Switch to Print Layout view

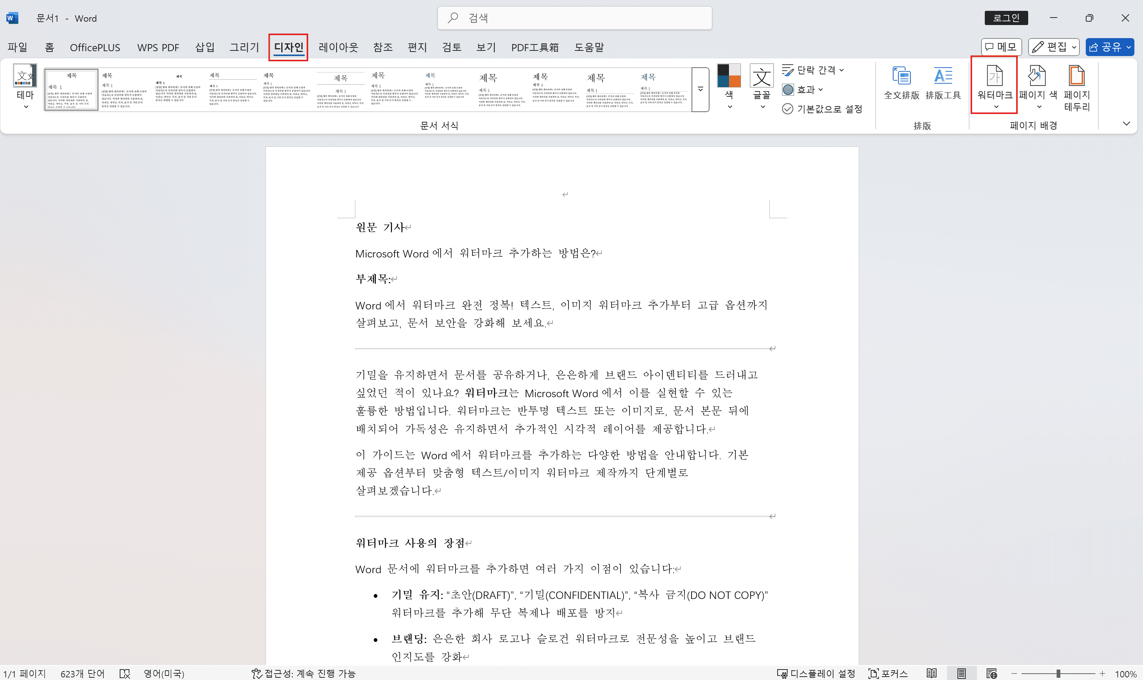tap(961, 673)
